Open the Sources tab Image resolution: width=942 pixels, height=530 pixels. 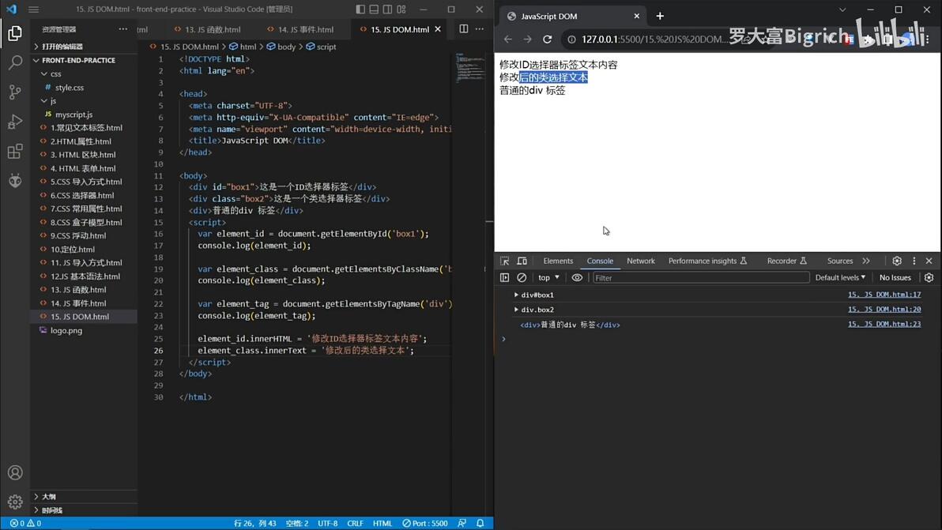point(840,261)
